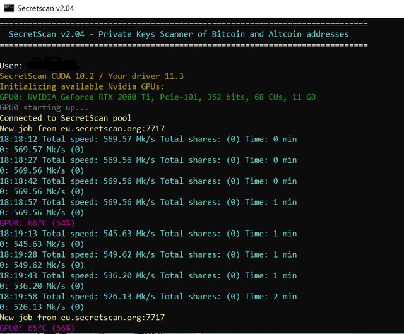
Task: Click the '18:19:13 Total speed: 545.63 Mk/s' line
Action: [148, 234]
